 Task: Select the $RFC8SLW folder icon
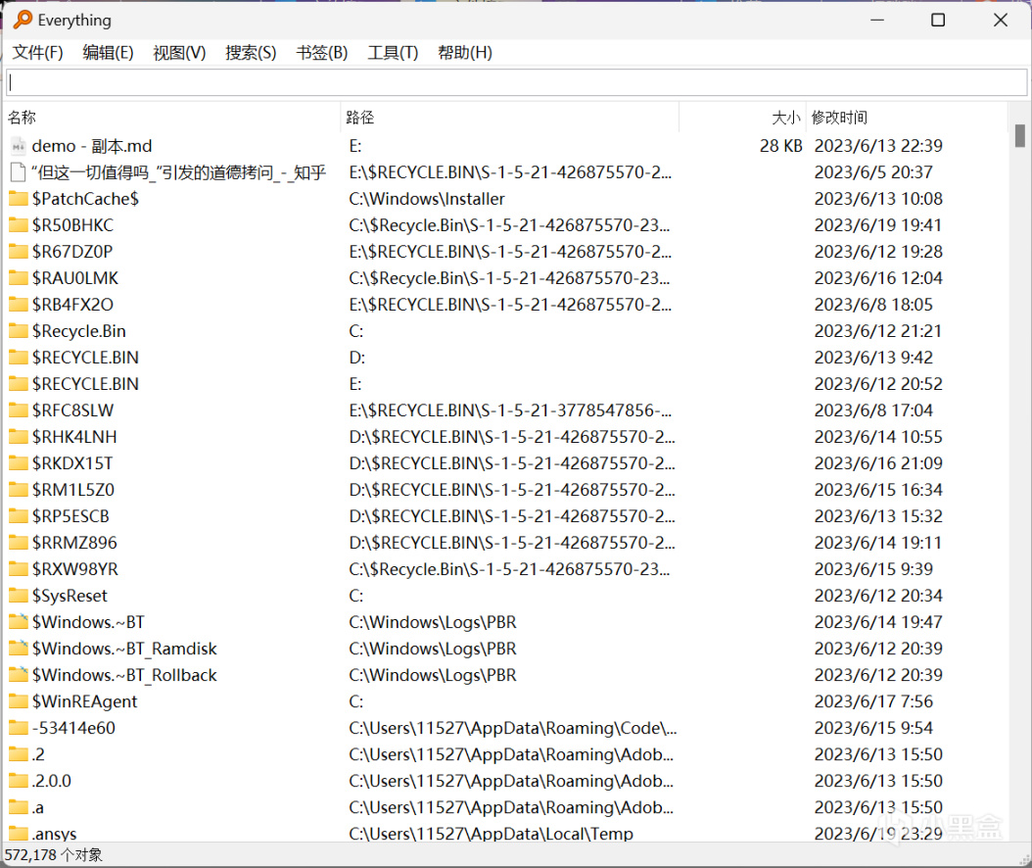click(x=19, y=410)
